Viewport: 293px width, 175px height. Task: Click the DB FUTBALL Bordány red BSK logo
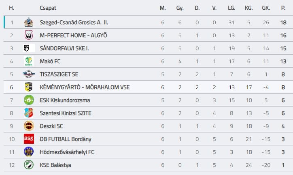pyautogui.click(x=28, y=139)
